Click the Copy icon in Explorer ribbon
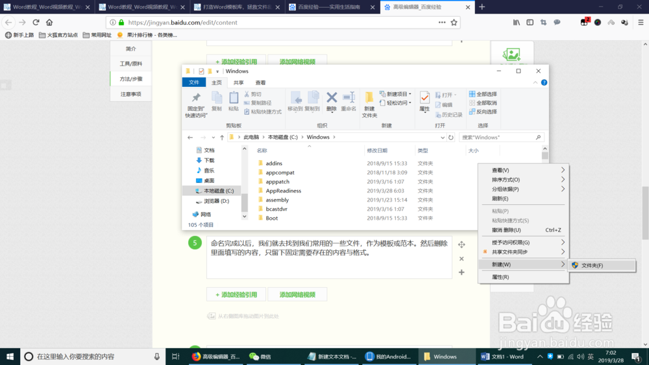The width and height of the screenshot is (649, 365). (217, 97)
